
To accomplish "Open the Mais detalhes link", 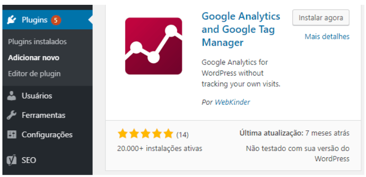I will [327, 37].
